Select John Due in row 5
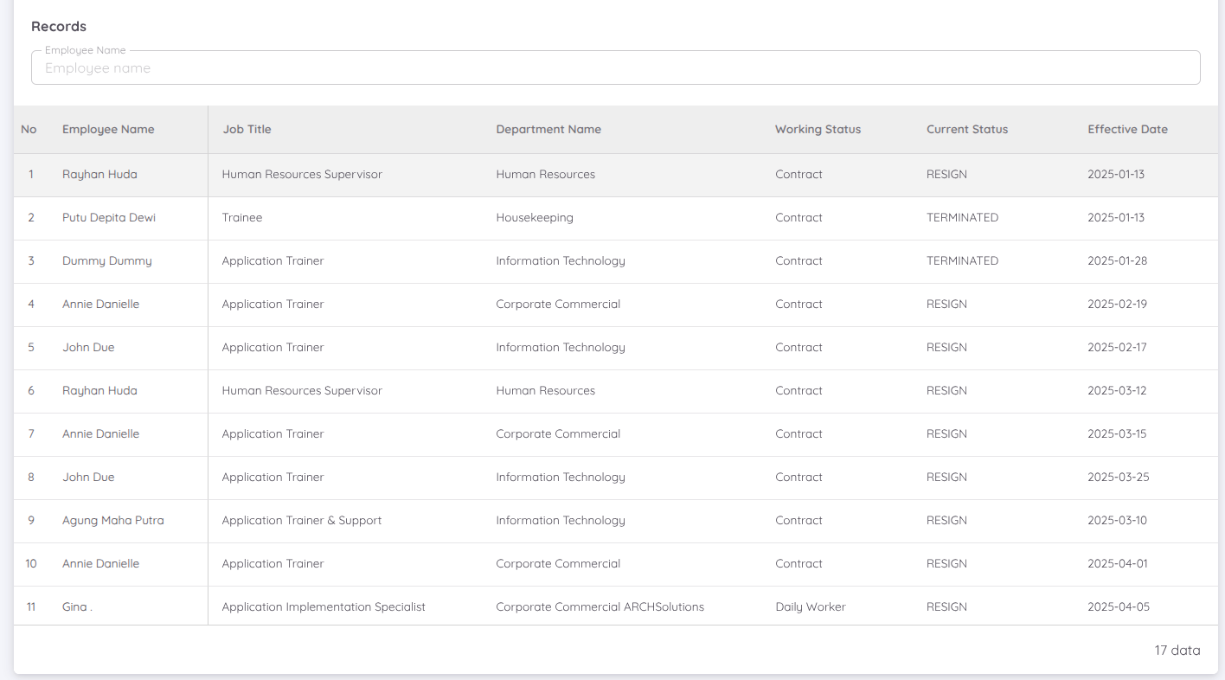Screen dimensions: 1225x680 pos(88,347)
